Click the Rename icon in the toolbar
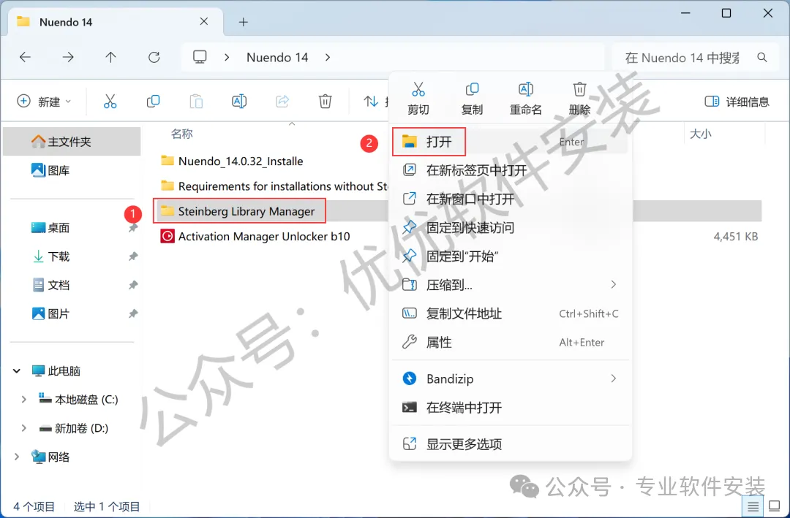790x518 pixels. [x=239, y=101]
